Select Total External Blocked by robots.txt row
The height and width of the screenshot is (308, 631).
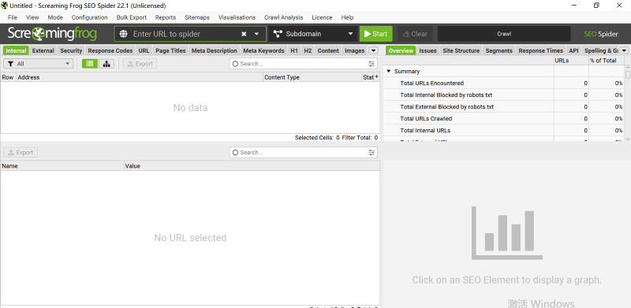coord(504,106)
